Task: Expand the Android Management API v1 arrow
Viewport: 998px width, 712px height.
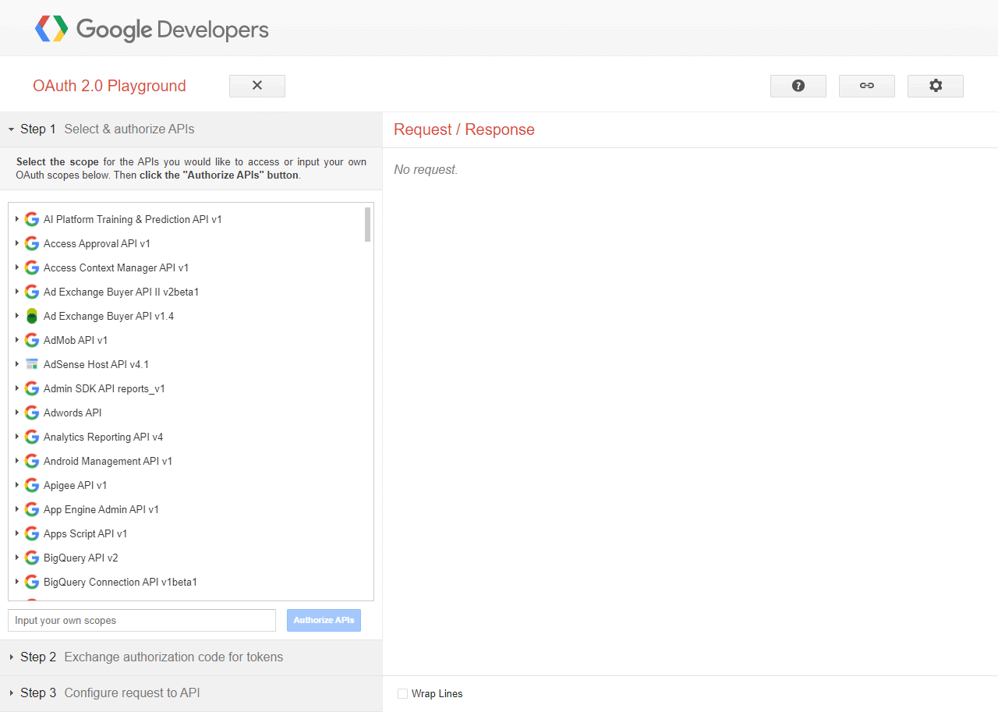Action: (16, 461)
